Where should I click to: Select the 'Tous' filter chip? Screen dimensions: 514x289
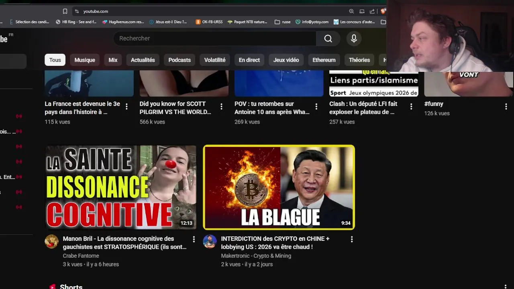coord(55,60)
